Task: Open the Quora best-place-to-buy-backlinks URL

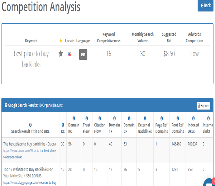Action: pyautogui.click(x=30, y=154)
